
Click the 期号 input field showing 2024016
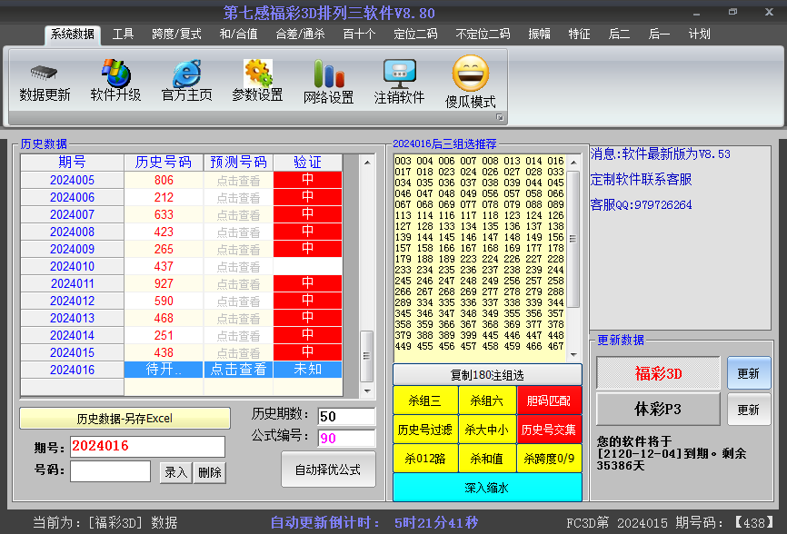(147, 446)
